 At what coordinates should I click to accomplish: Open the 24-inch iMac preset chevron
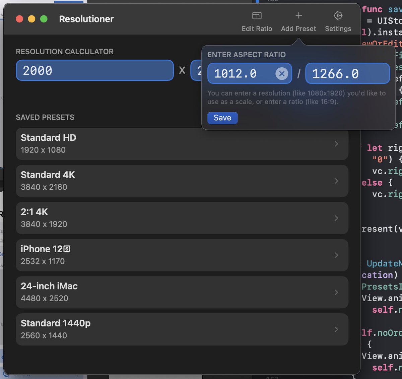[336, 292]
